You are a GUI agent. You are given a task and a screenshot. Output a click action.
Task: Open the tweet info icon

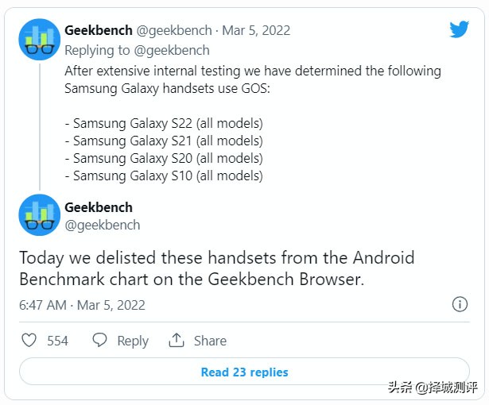pos(460,304)
